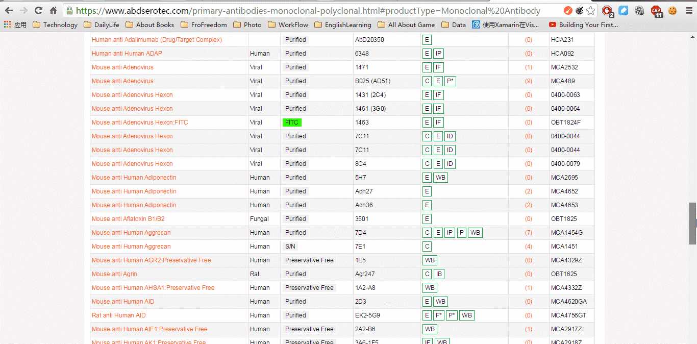
Task: Open the Photo bookmarks folder
Action: [247, 24]
